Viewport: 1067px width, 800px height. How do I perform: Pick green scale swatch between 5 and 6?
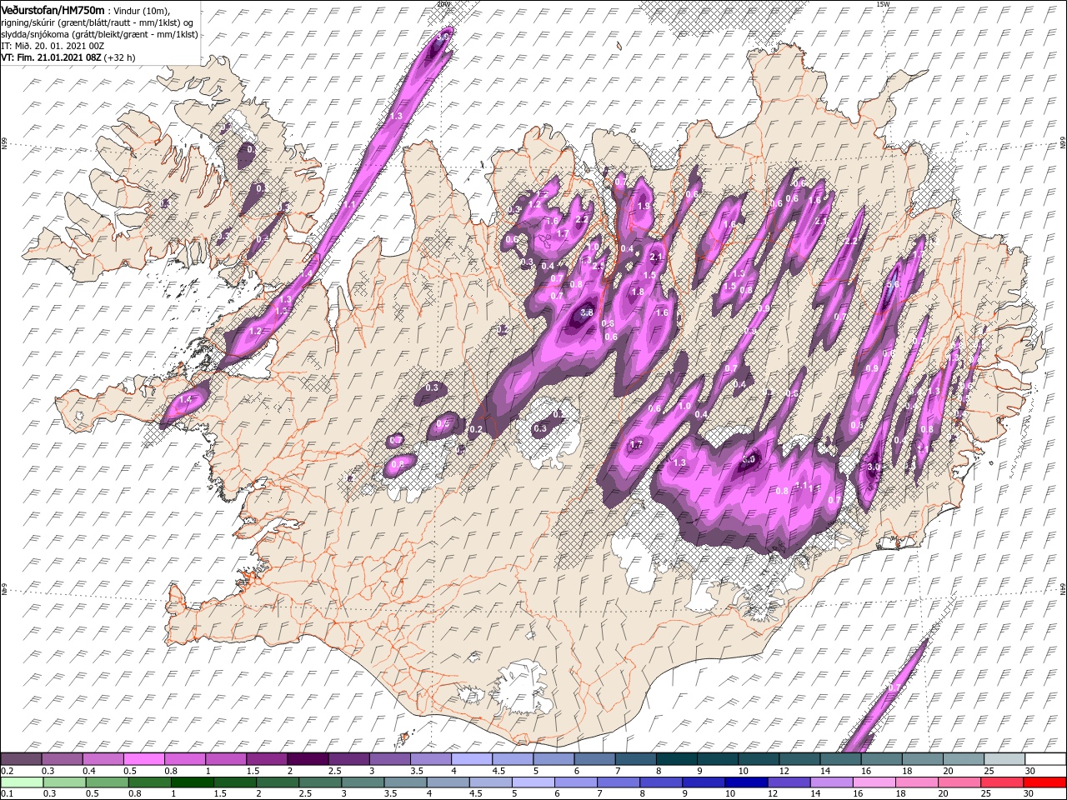[533, 782]
